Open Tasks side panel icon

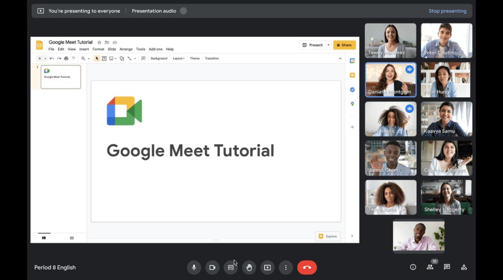pyautogui.click(x=352, y=90)
